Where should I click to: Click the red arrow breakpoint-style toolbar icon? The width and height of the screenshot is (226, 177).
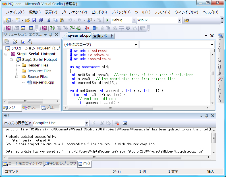[87, 28]
